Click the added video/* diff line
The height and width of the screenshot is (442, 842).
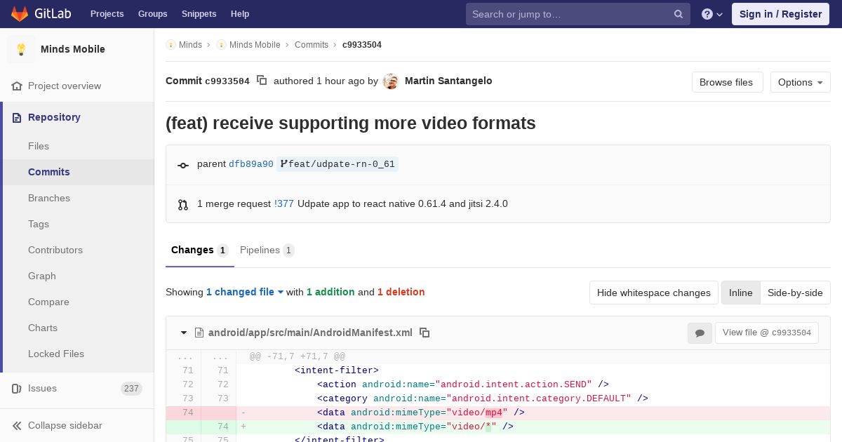(498, 427)
